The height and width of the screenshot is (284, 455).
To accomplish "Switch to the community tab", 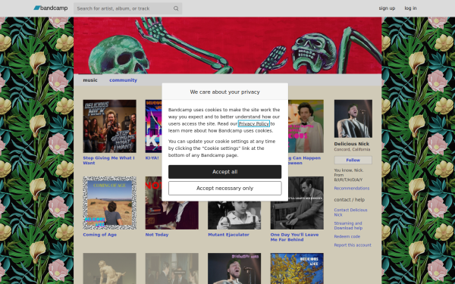I will (123, 80).
